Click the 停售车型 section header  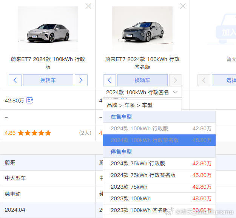[159, 152]
